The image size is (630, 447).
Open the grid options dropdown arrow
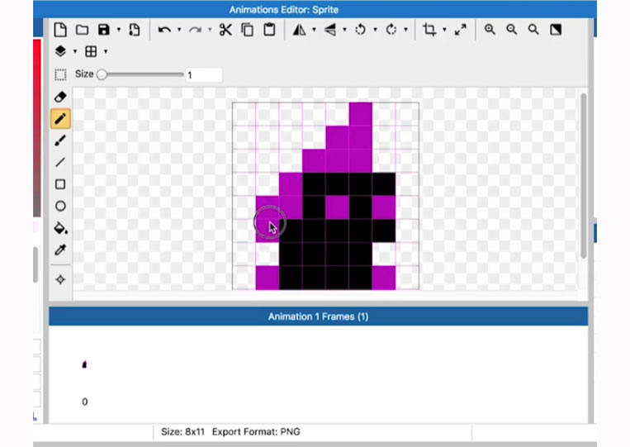[106, 51]
